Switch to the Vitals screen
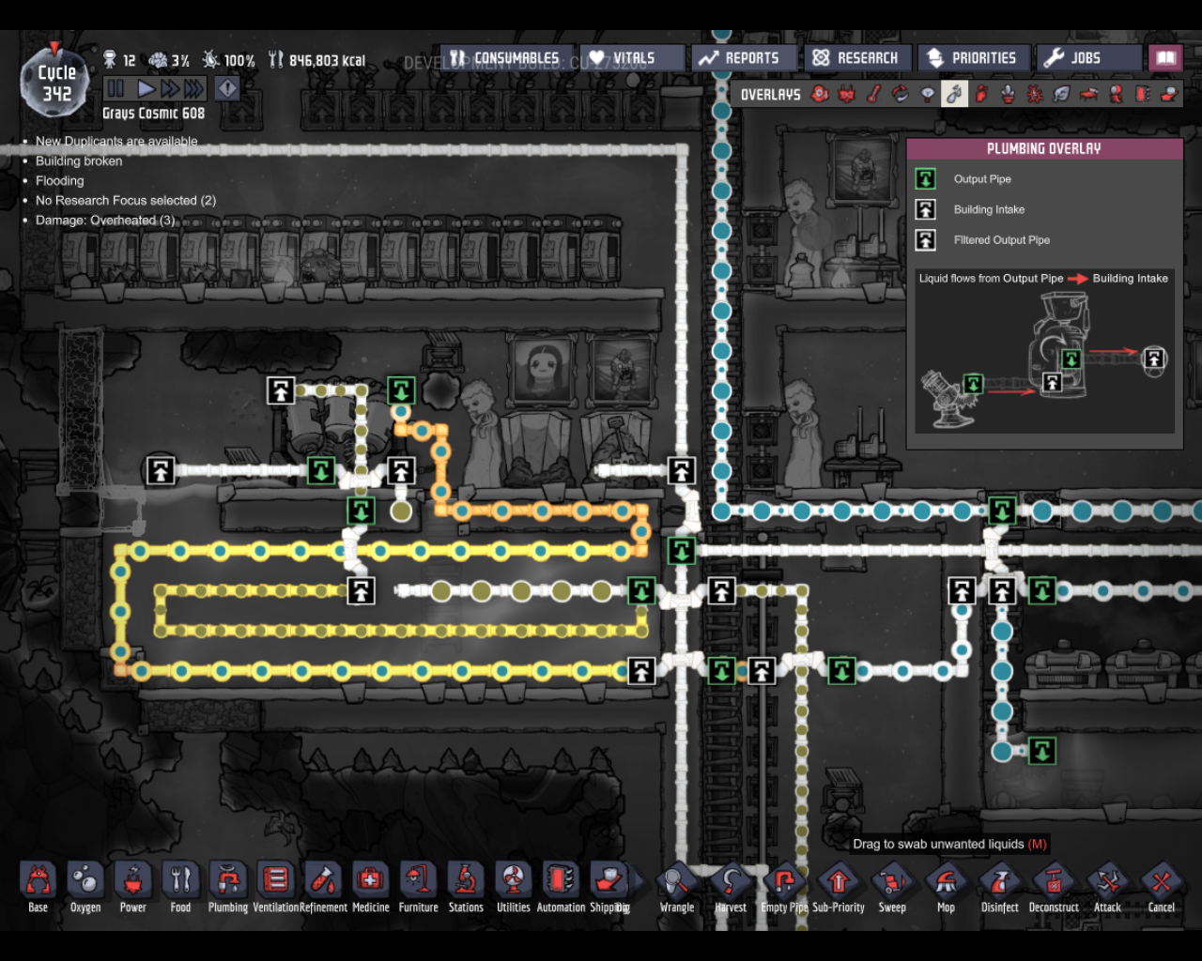The image size is (1202, 961). click(x=622, y=58)
